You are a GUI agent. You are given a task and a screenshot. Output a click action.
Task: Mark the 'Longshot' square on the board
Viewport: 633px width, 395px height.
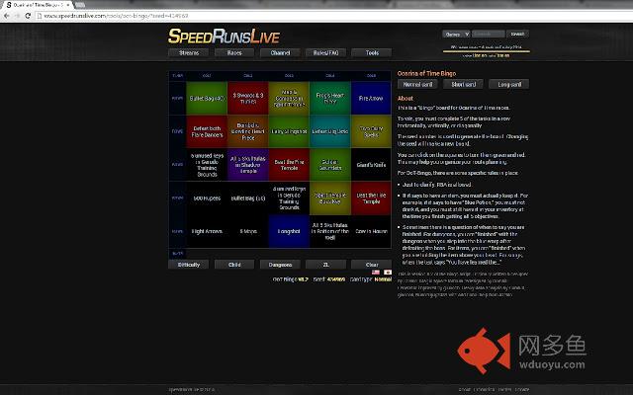tap(289, 230)
